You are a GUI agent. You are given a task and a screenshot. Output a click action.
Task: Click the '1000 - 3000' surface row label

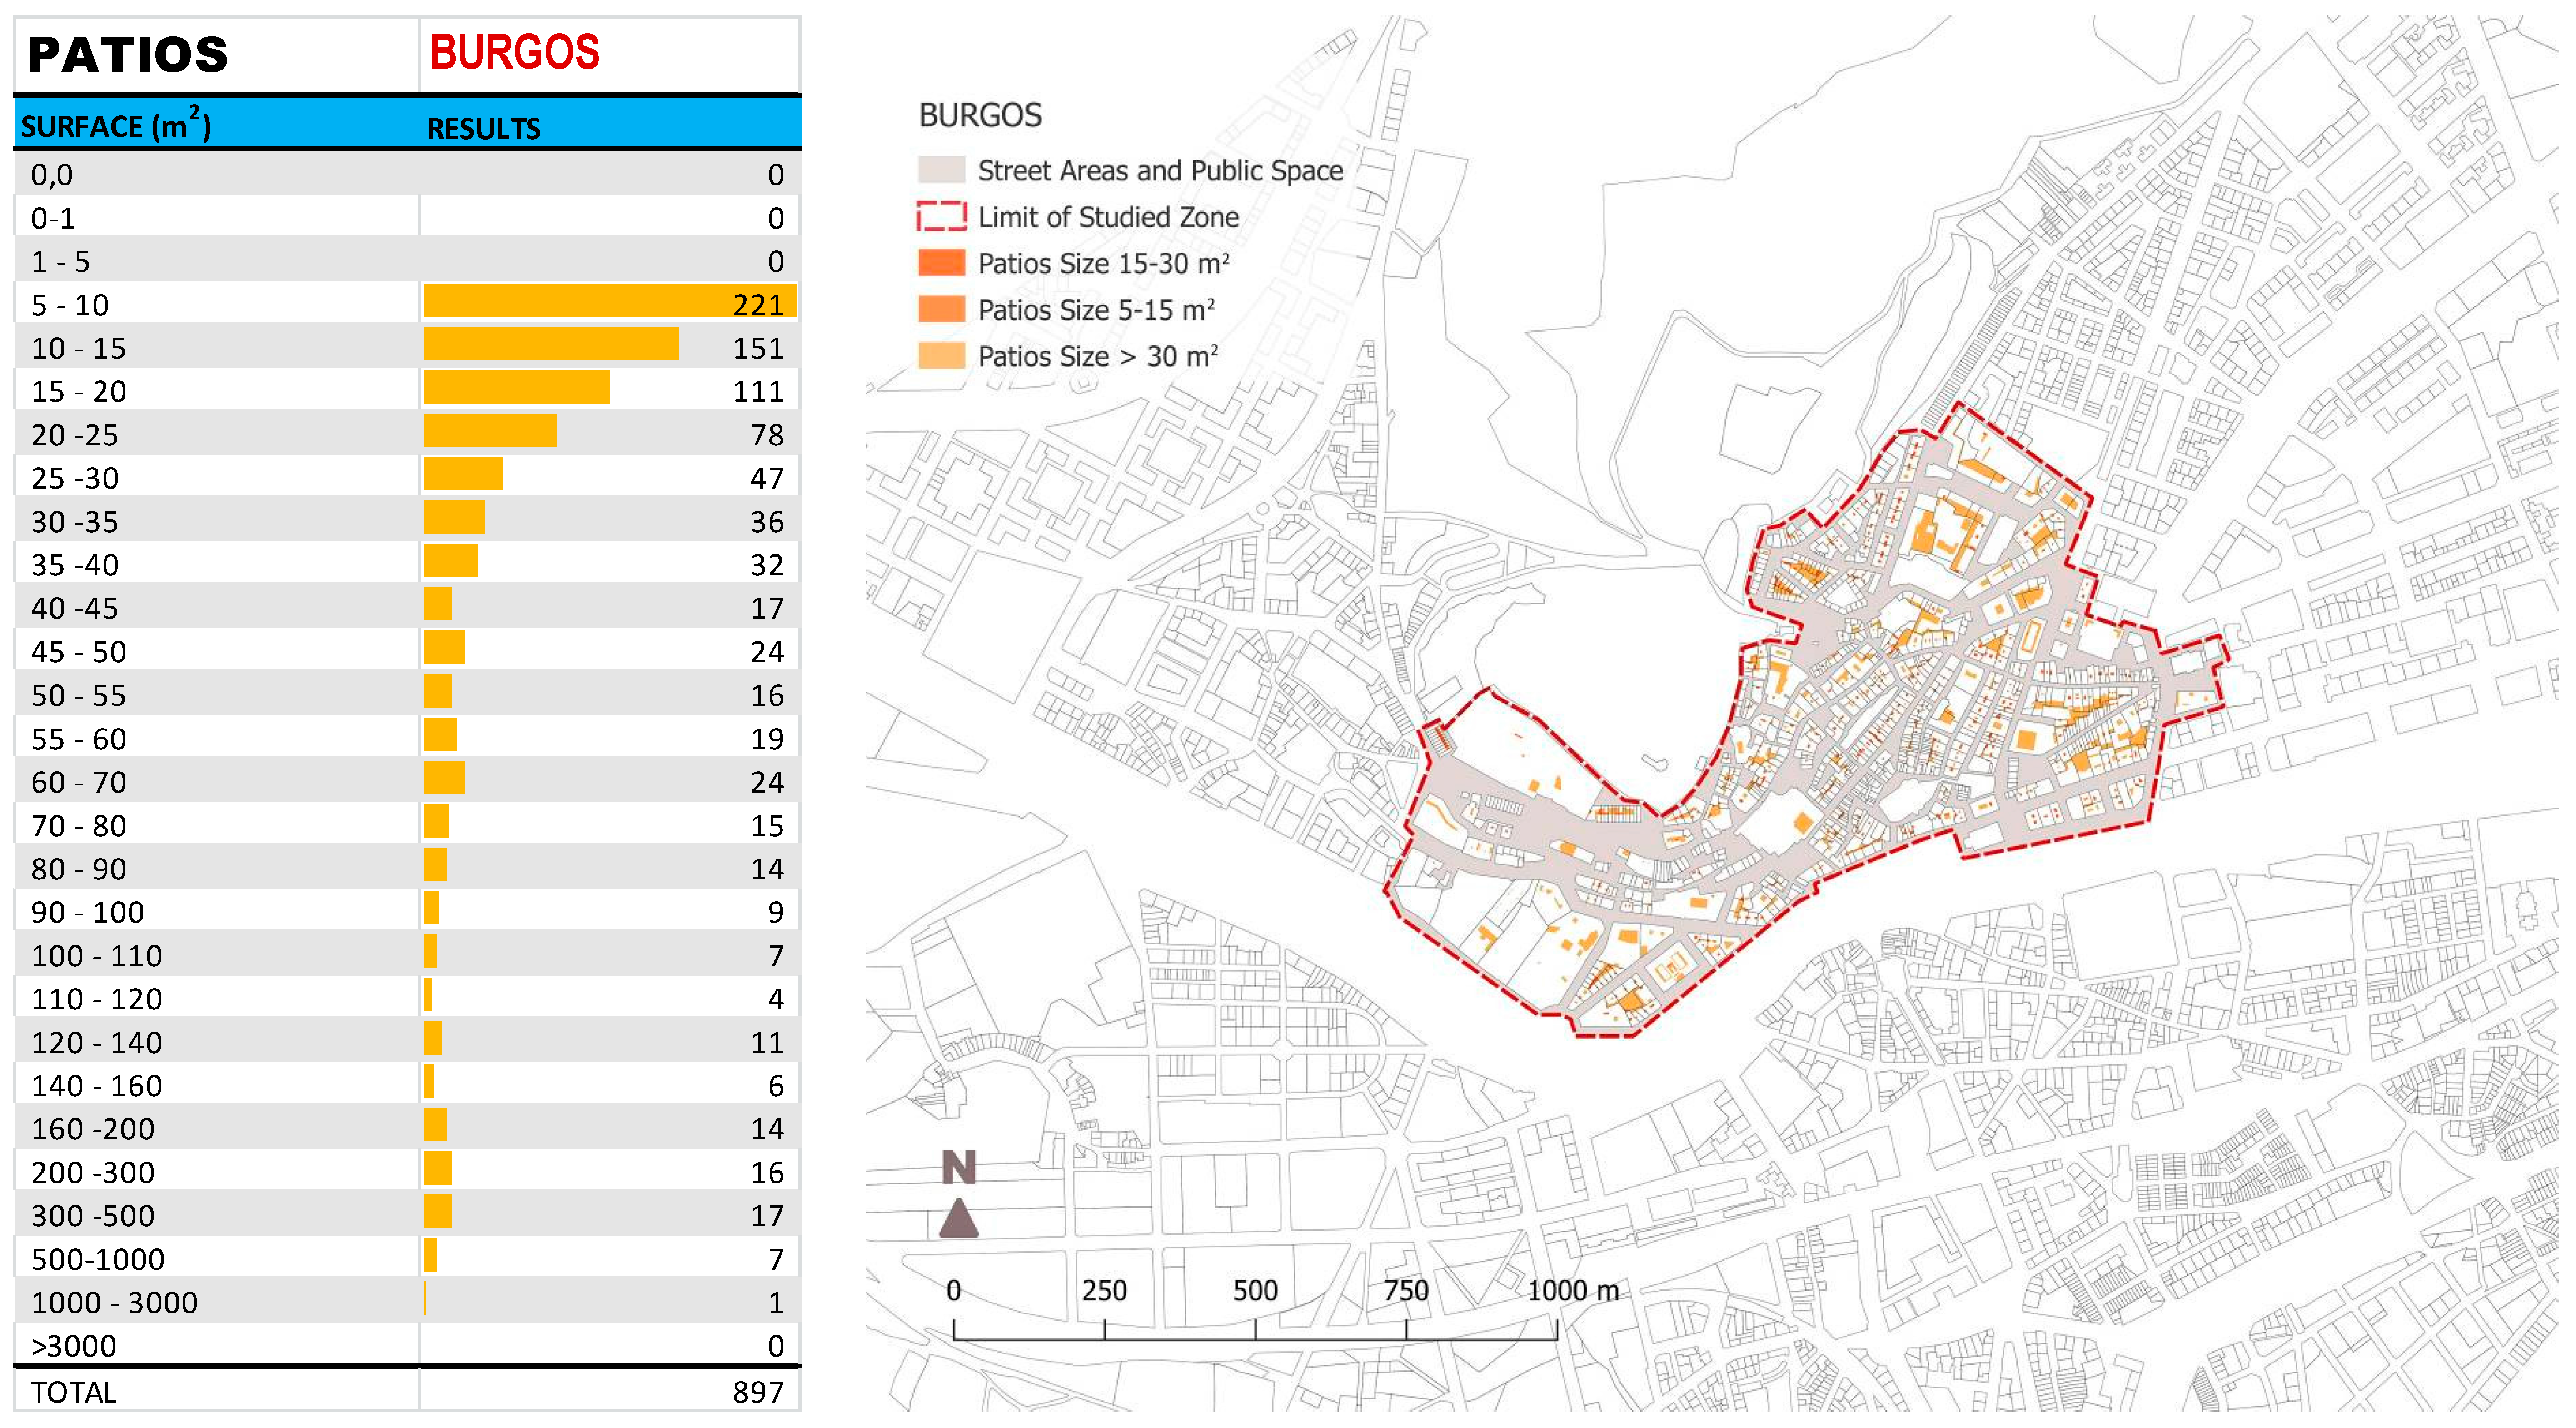(114, 1303)
